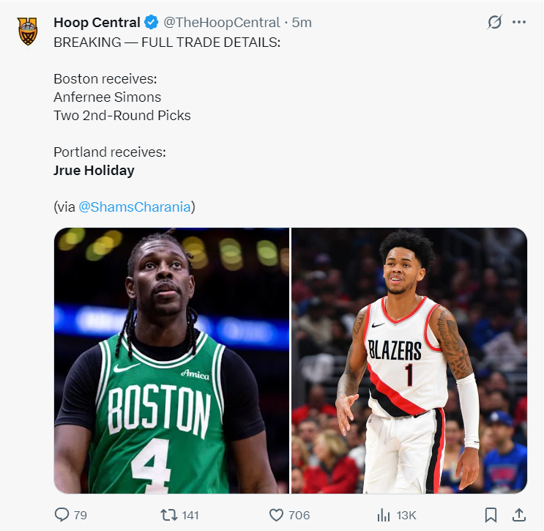
Task: Click the Grok explain post icon
Action: [x=495, y=22]
